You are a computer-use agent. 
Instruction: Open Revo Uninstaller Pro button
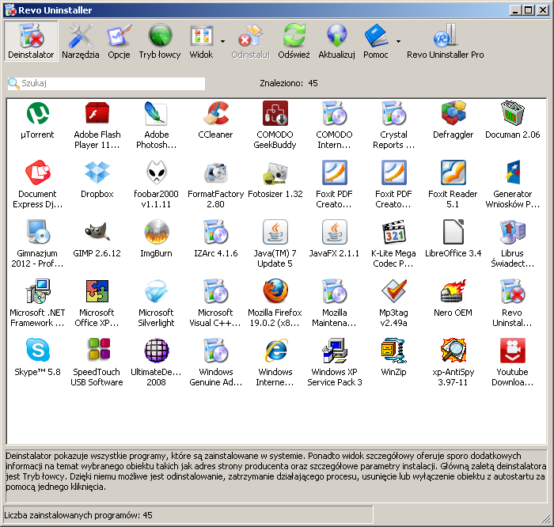445,41
